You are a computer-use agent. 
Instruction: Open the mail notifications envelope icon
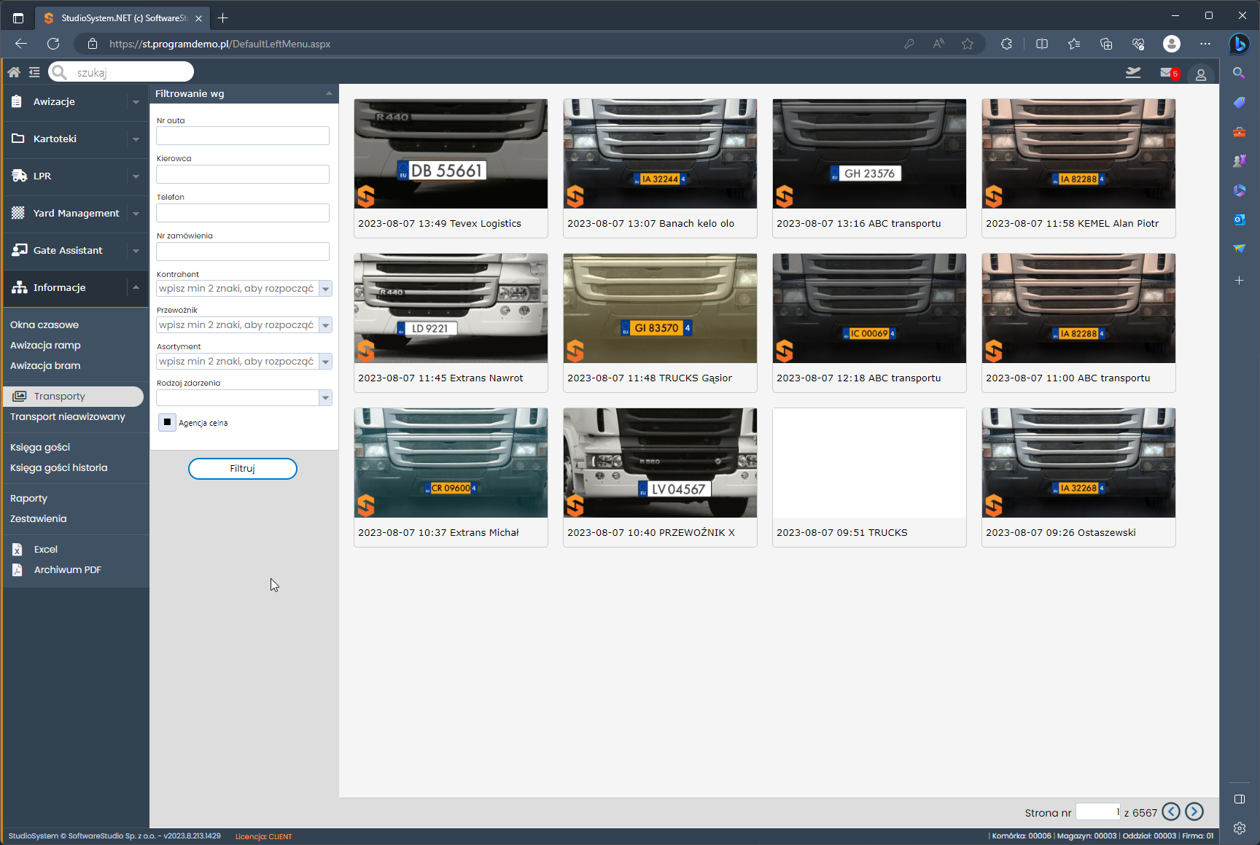[x=1167, y=73]
